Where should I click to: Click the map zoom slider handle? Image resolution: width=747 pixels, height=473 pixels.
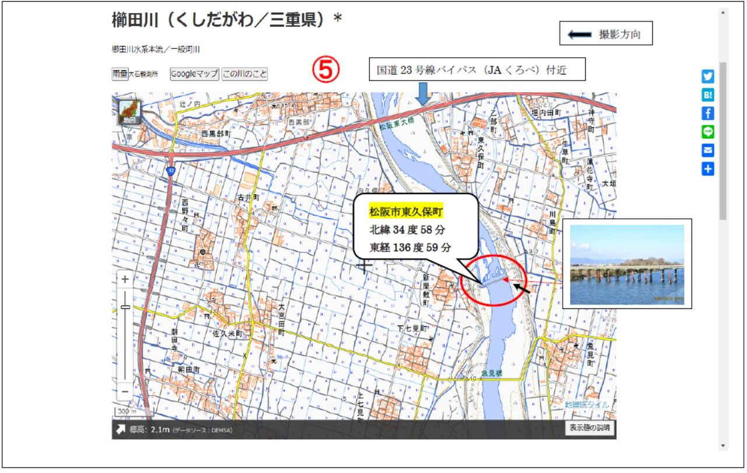(125, 307)
